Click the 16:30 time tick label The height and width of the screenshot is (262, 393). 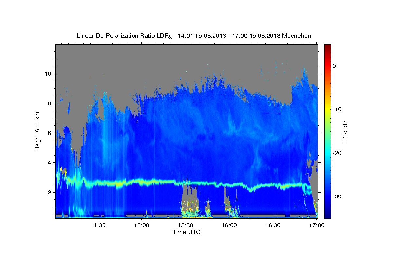[x=273, y=225]
